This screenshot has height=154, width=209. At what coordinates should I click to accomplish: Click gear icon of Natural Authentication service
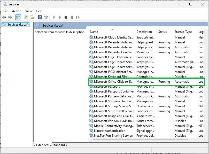(x=91, y=130)
